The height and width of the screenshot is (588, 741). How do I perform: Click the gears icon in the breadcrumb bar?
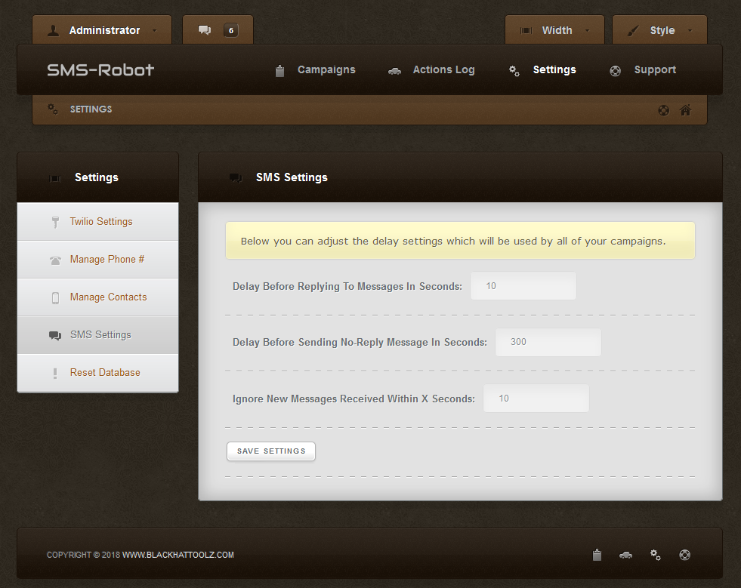pyautogui.click(x=52, y=109)
